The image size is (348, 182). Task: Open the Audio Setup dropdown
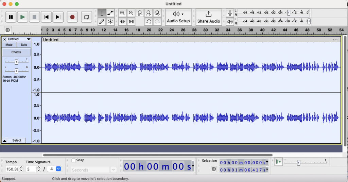[178, 17]
